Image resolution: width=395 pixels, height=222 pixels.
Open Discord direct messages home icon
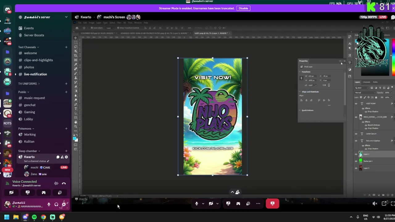(7, 9)
